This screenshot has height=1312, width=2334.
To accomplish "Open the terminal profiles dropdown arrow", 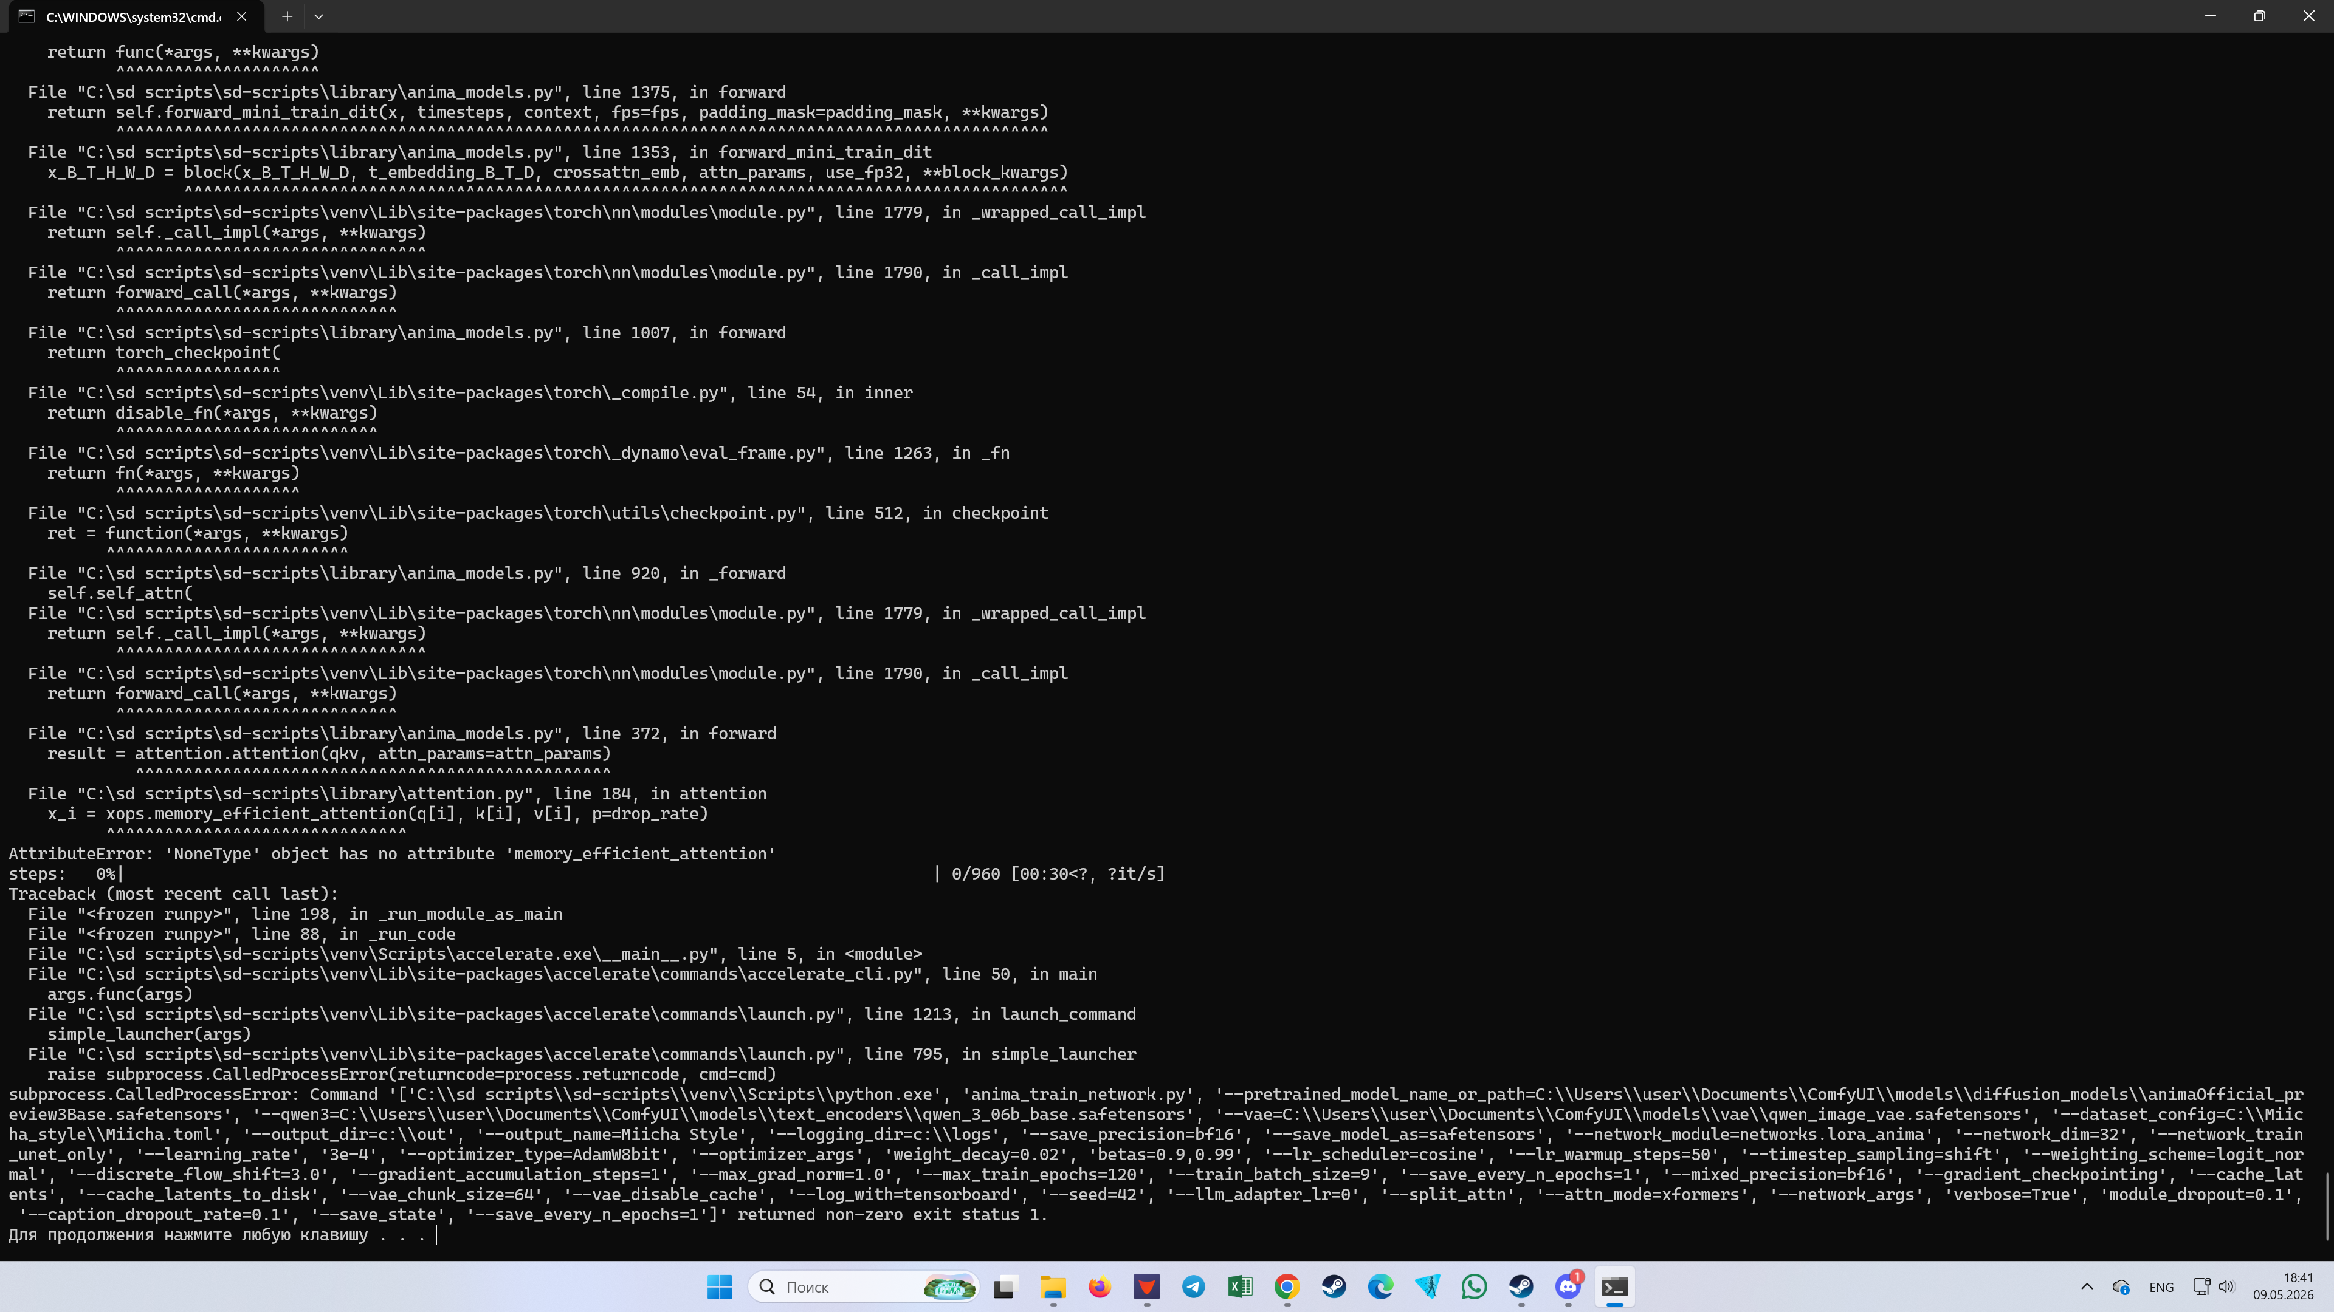I will coord(318,16).
